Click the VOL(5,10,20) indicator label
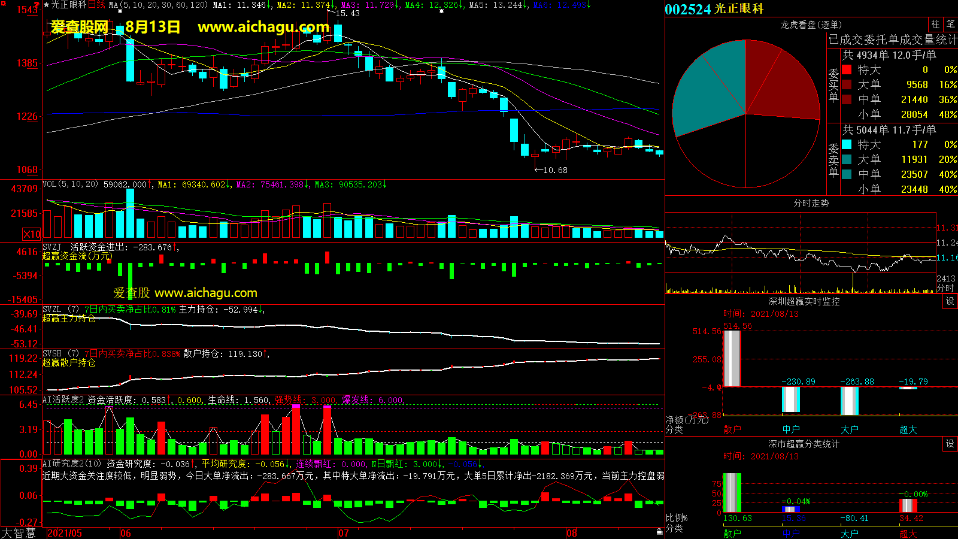The image size is (958, 539). point(70,184)
